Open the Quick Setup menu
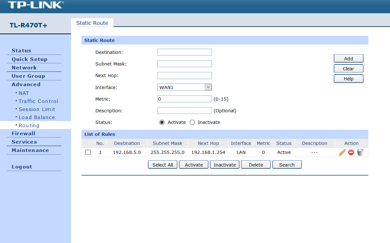 [x=29, y=59]
